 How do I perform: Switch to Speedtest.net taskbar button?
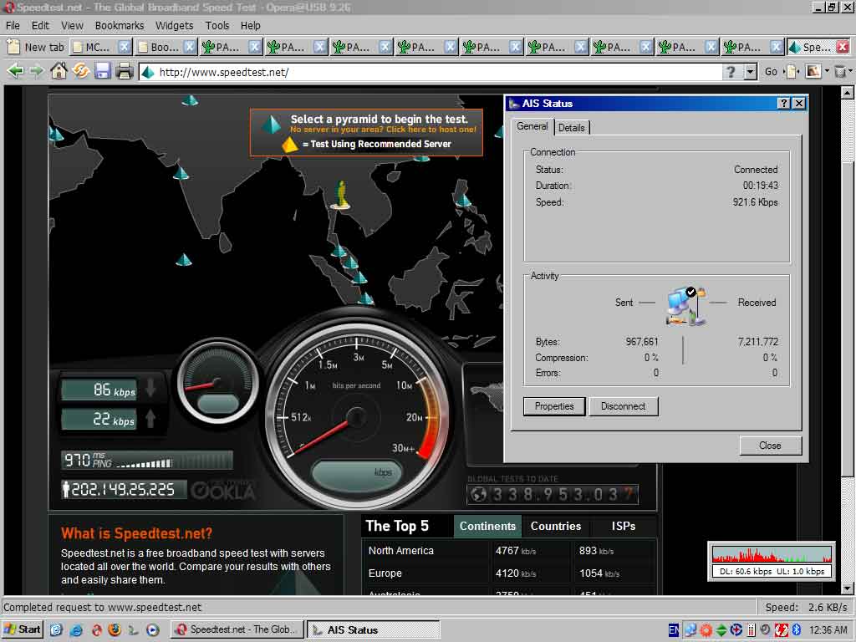click(237, 629)
